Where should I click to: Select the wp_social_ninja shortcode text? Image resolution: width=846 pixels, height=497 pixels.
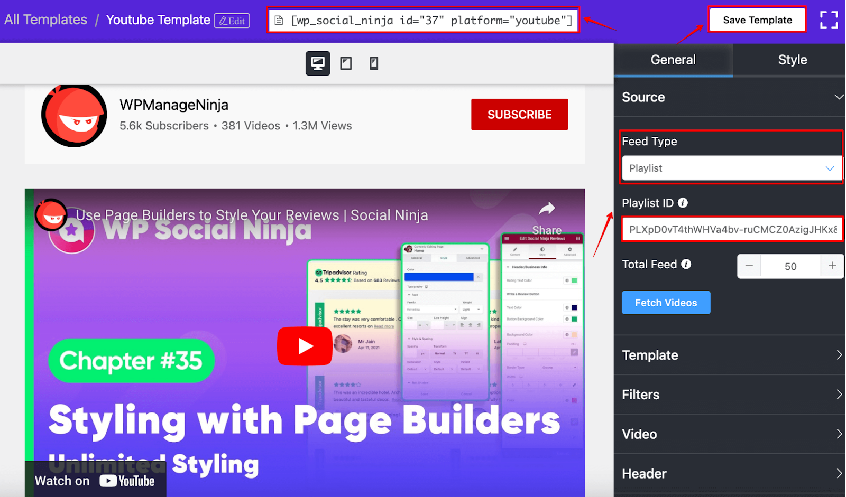click(431, 21)
